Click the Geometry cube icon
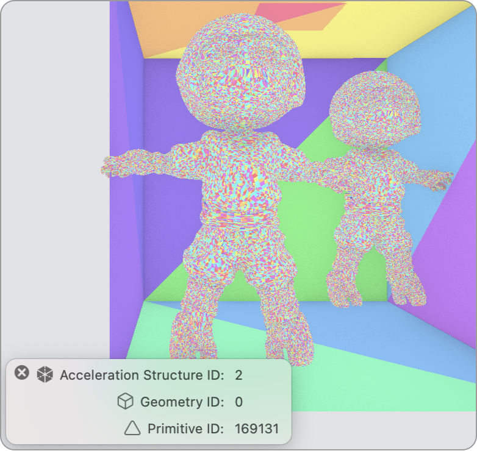The height and width of the screenshot is (451, 477). pyautogui.click(x=125, y=402)
